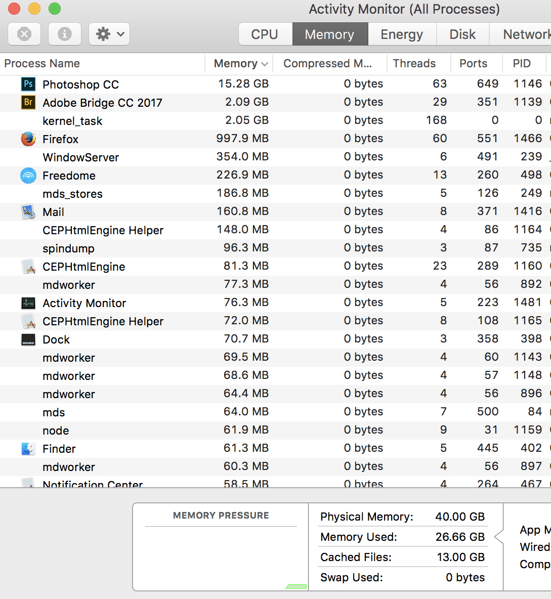Select CEPHtmlEngine Helper using 148.0 MB
The height and width of the screenshot is (599, 551).
click(275, 230)
